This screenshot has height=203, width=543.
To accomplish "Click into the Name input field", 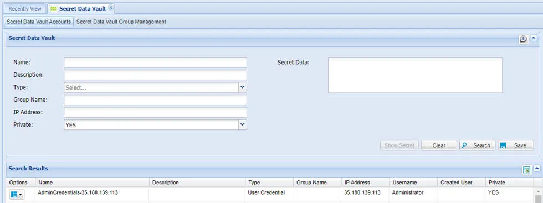I will click(x=155, y=63).
